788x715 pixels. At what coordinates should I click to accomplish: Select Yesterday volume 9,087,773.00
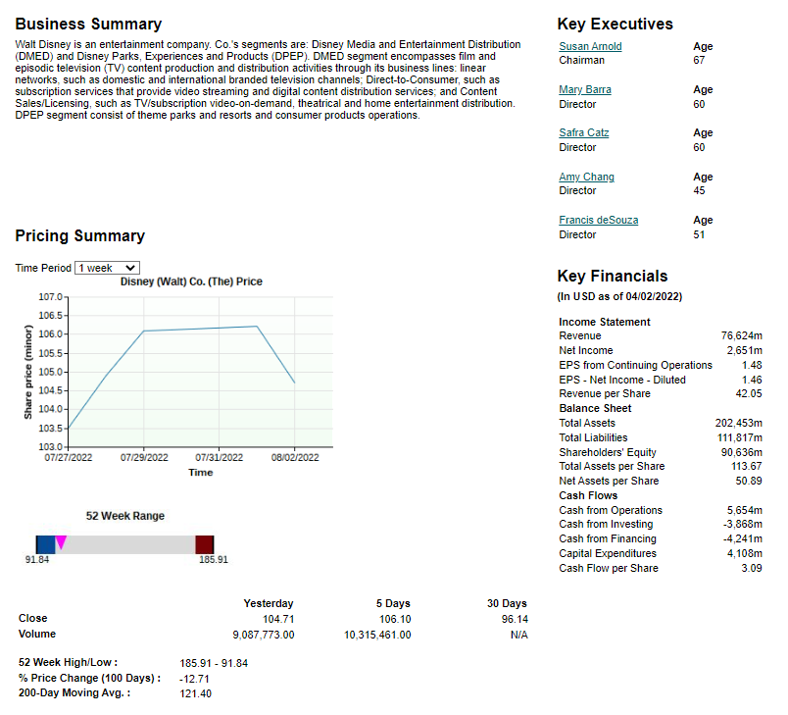click(264, 635)
